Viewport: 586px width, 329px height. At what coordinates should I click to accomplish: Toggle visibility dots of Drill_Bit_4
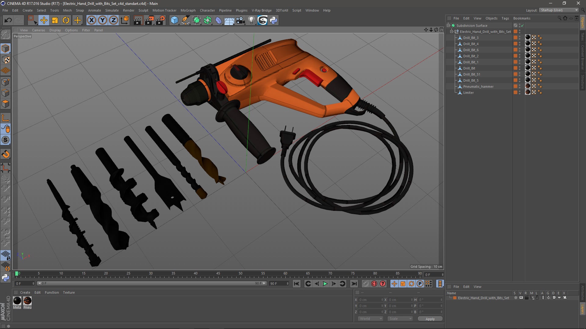[x=520, y=44]
